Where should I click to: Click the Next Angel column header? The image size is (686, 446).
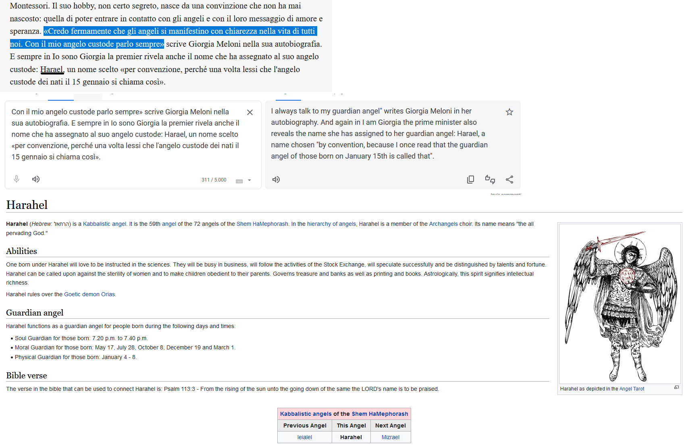click(391, 425)
